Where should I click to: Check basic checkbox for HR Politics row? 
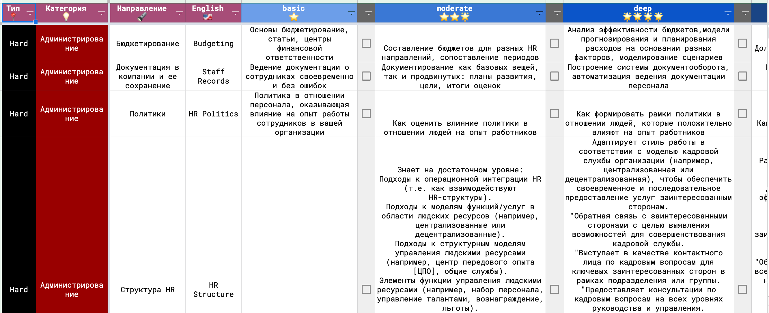[x=366, y=114]
